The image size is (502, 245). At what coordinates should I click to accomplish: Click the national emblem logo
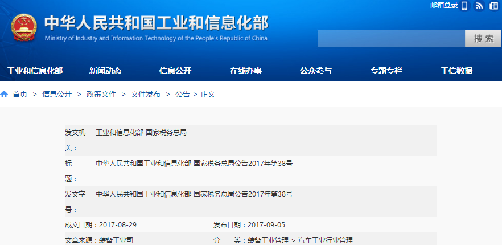pyautogui.click(x=24, y=28)
